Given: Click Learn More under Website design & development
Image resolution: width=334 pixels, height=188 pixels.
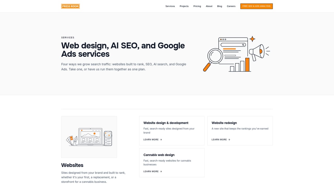Looking at the screenshot, I should (153, 140).
